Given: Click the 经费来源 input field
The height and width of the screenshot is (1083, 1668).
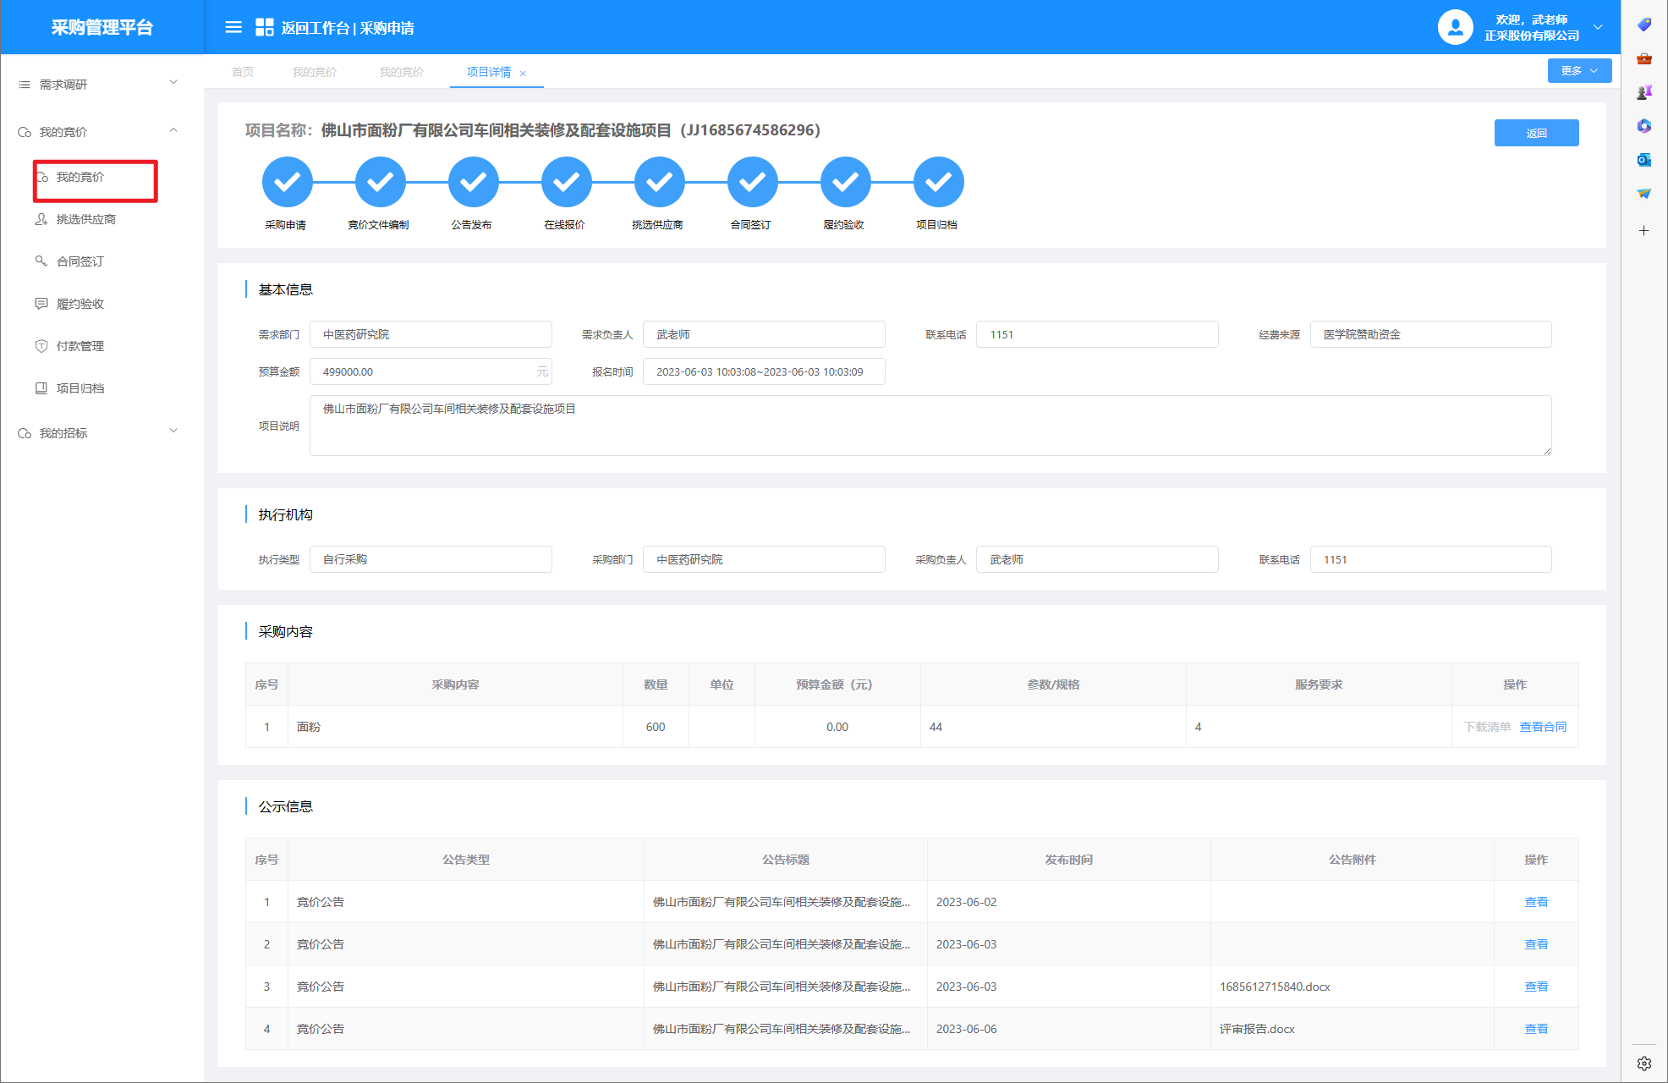Looking at the screenshot, I should click(1430, 334).
